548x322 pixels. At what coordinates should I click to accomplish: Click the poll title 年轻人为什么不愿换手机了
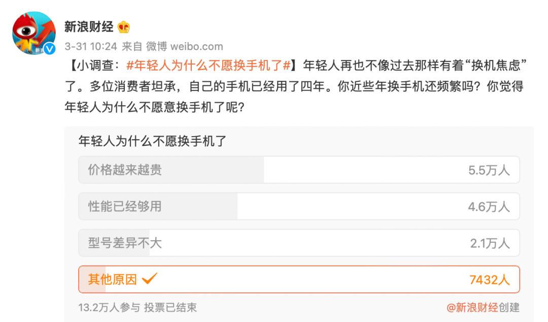click(x=152, y=141)
